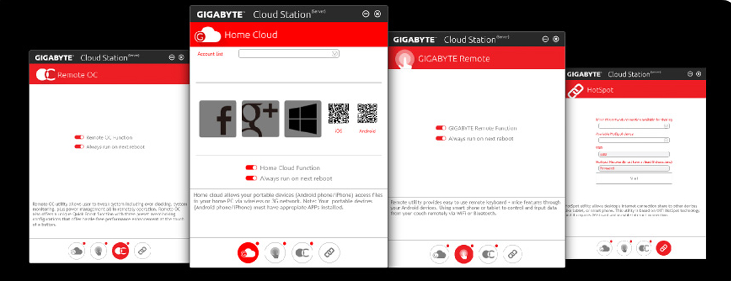Click the 'Android' label under QR code

[x=367, y=131]
